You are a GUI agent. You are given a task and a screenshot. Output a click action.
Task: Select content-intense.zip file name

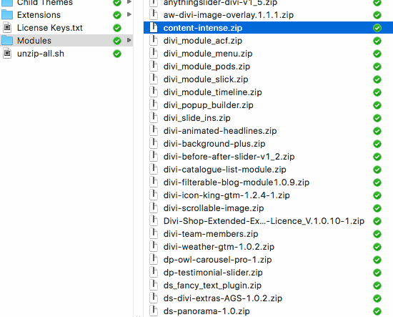(x=203, y=28)
